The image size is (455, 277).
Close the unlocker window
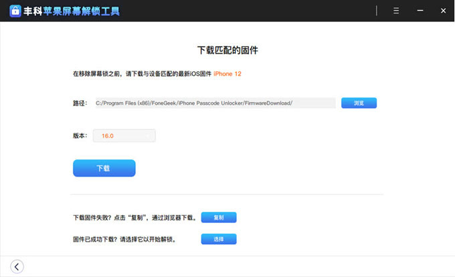(x=443, y=11)
